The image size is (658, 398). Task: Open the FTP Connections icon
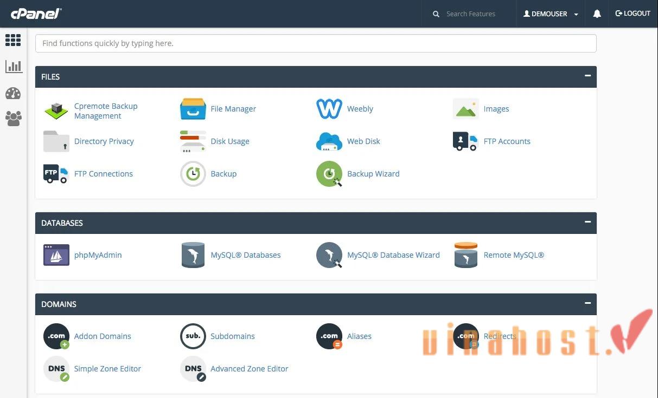(x=55, y=174)
